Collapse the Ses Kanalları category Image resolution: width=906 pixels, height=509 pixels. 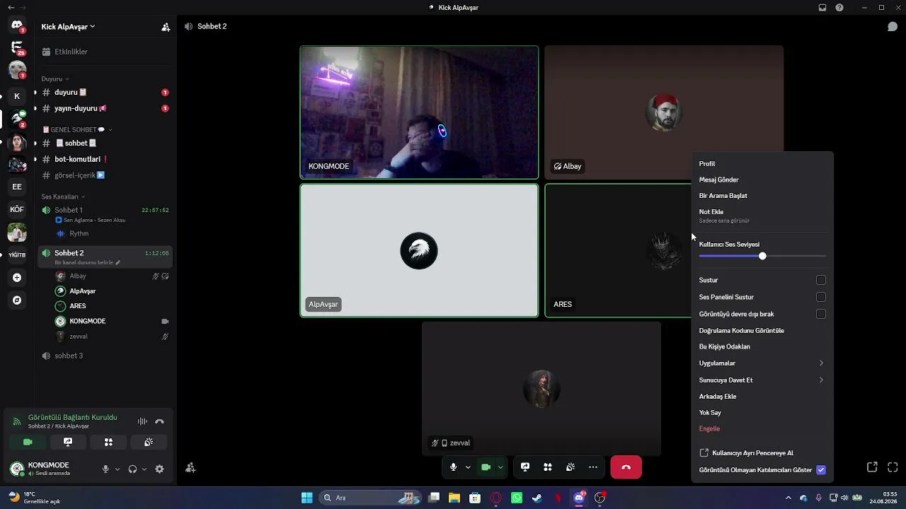tap(63, 197)
